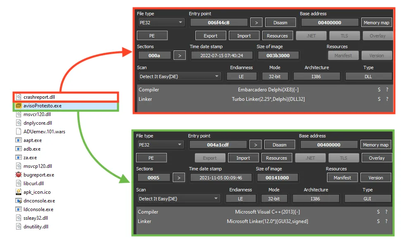
Task: Click the DLL type field
Action: [368, 77]
